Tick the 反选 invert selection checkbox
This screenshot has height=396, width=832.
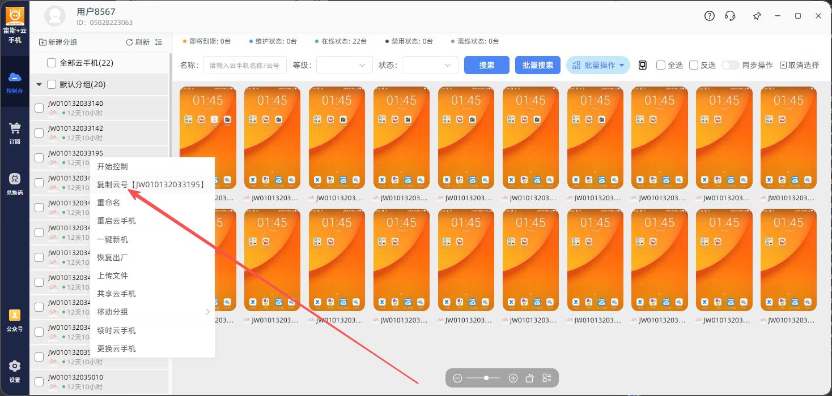(694, 65)
